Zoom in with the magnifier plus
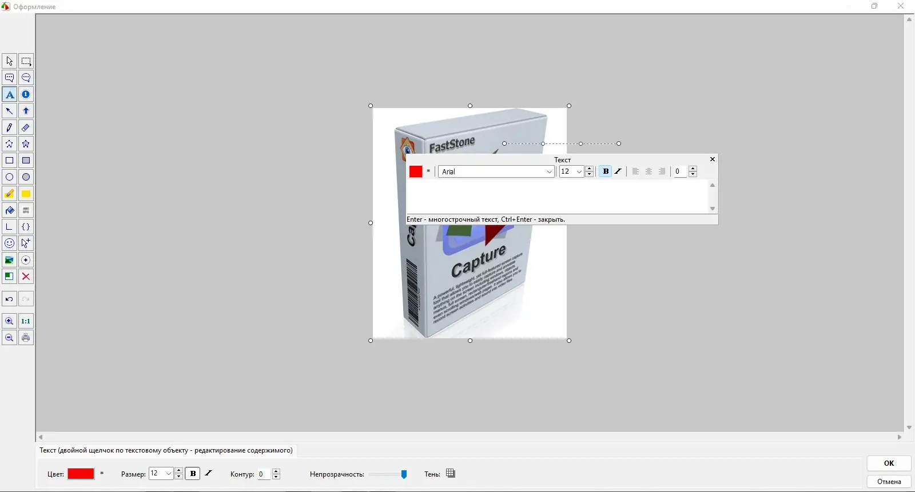 pos(9,321)
